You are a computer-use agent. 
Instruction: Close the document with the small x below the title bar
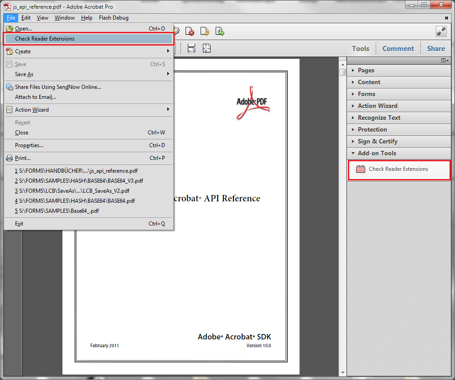[446, 18]
